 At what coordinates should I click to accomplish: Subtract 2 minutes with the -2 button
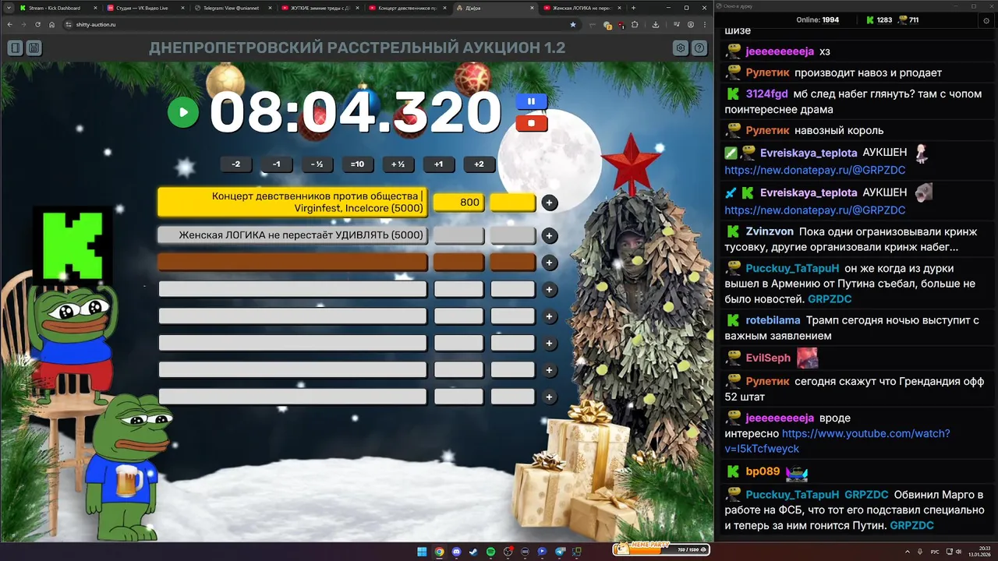(236, 164)
